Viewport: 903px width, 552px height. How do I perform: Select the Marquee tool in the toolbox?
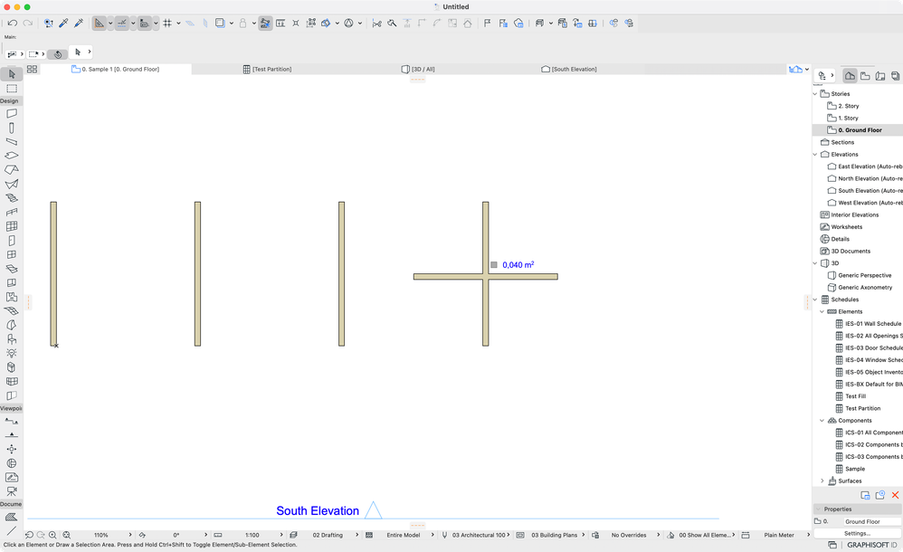coord(12,88)
